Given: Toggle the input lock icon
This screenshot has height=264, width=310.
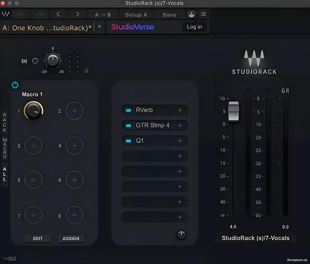Looking at the screenshot, I should click(x=87, y=70).
